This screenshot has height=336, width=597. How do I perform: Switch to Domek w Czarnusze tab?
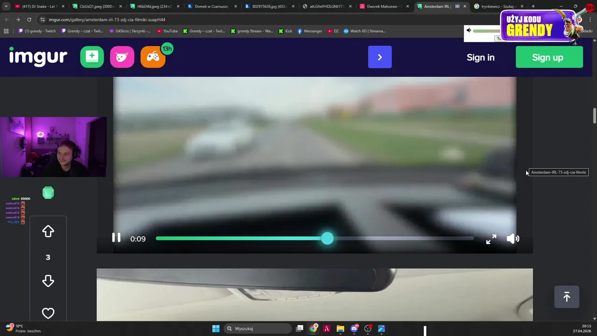pos(211,7)
